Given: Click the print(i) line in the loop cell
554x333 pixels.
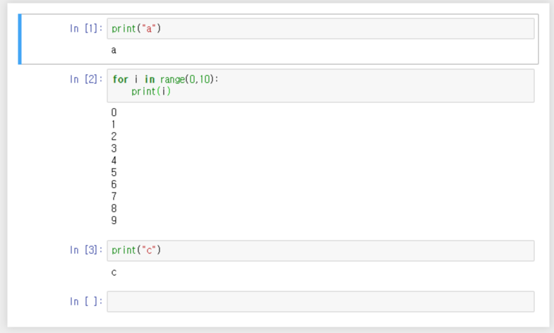Looking at the screenshot, I should pyautogui.click(x=151, y=92).
